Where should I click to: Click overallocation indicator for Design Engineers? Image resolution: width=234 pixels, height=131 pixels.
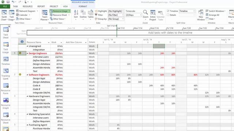[20, 53]
